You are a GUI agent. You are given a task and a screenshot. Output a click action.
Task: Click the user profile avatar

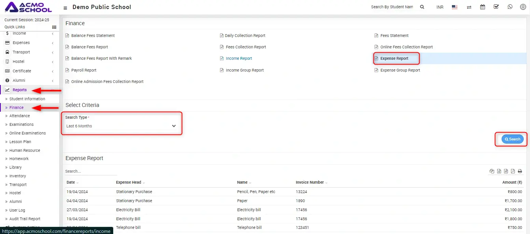pos(523,7)
